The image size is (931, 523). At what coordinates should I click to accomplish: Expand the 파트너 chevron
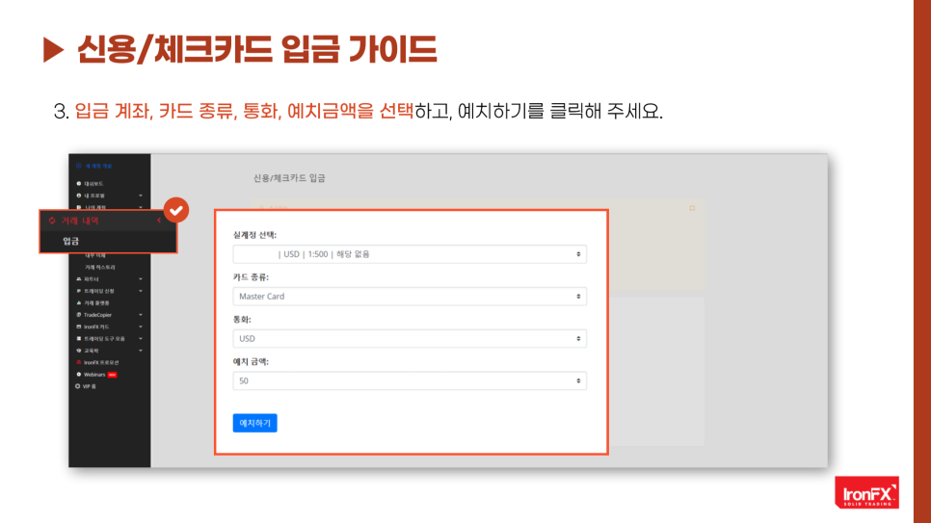click(x=141, y=279)
